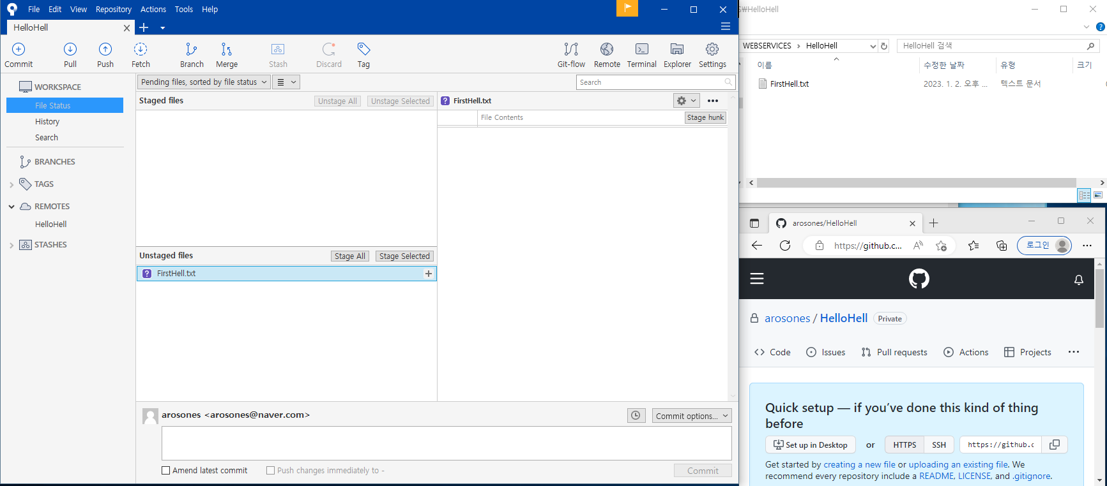
Task: Click the Stage hunk button
Action: pos(705,117)
